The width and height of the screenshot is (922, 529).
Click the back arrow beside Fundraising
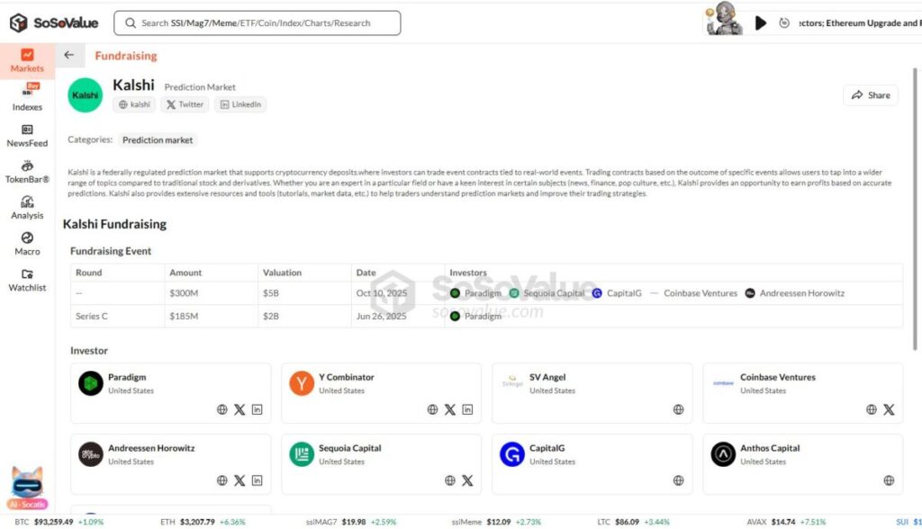[x=69, y=55]
